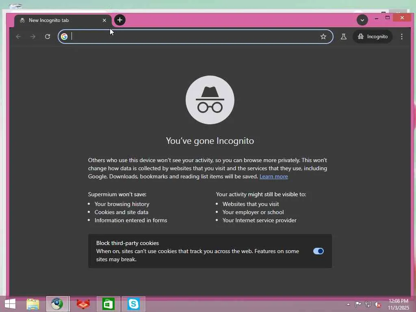The height and width of the screenshot is (312, 416).
Task: Click the Incognito profile button
Action: click(x=373, y=37)
